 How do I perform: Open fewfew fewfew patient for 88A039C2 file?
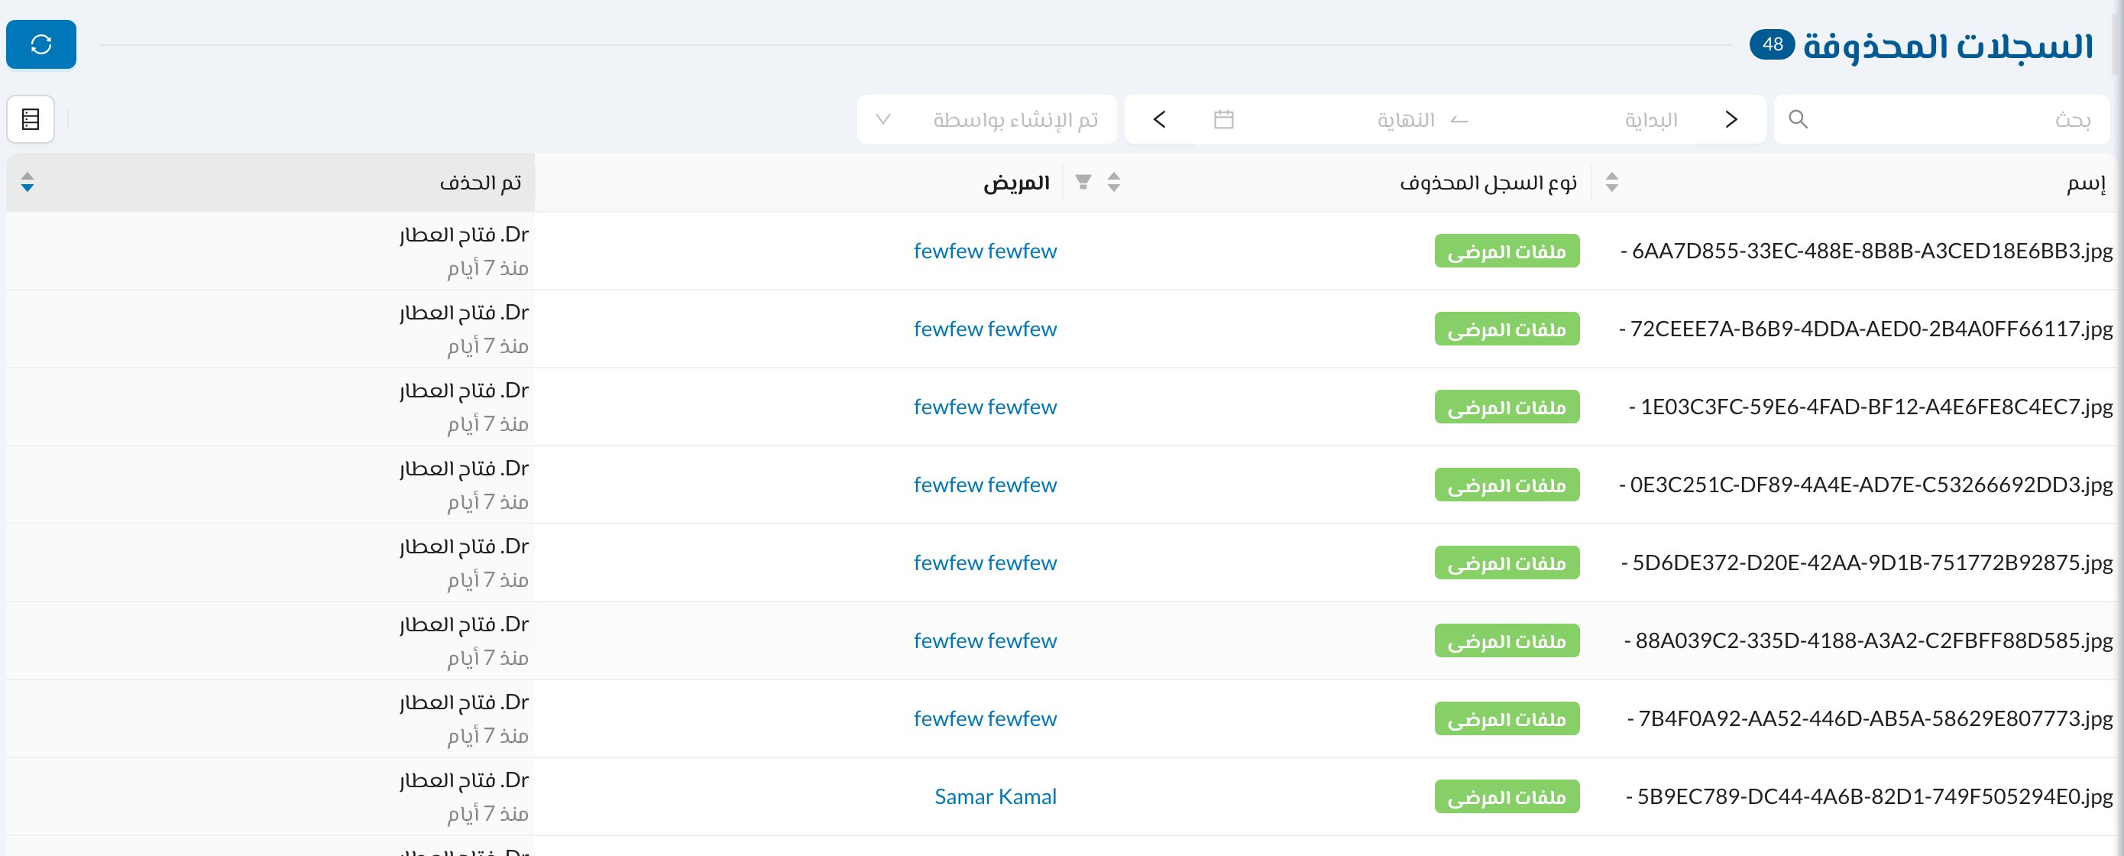[985, 640]
